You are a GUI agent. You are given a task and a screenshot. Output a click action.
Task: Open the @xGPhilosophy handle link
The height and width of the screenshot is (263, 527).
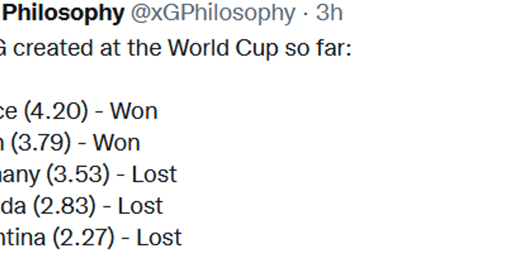pyautogui.click(x=213, y=14)
